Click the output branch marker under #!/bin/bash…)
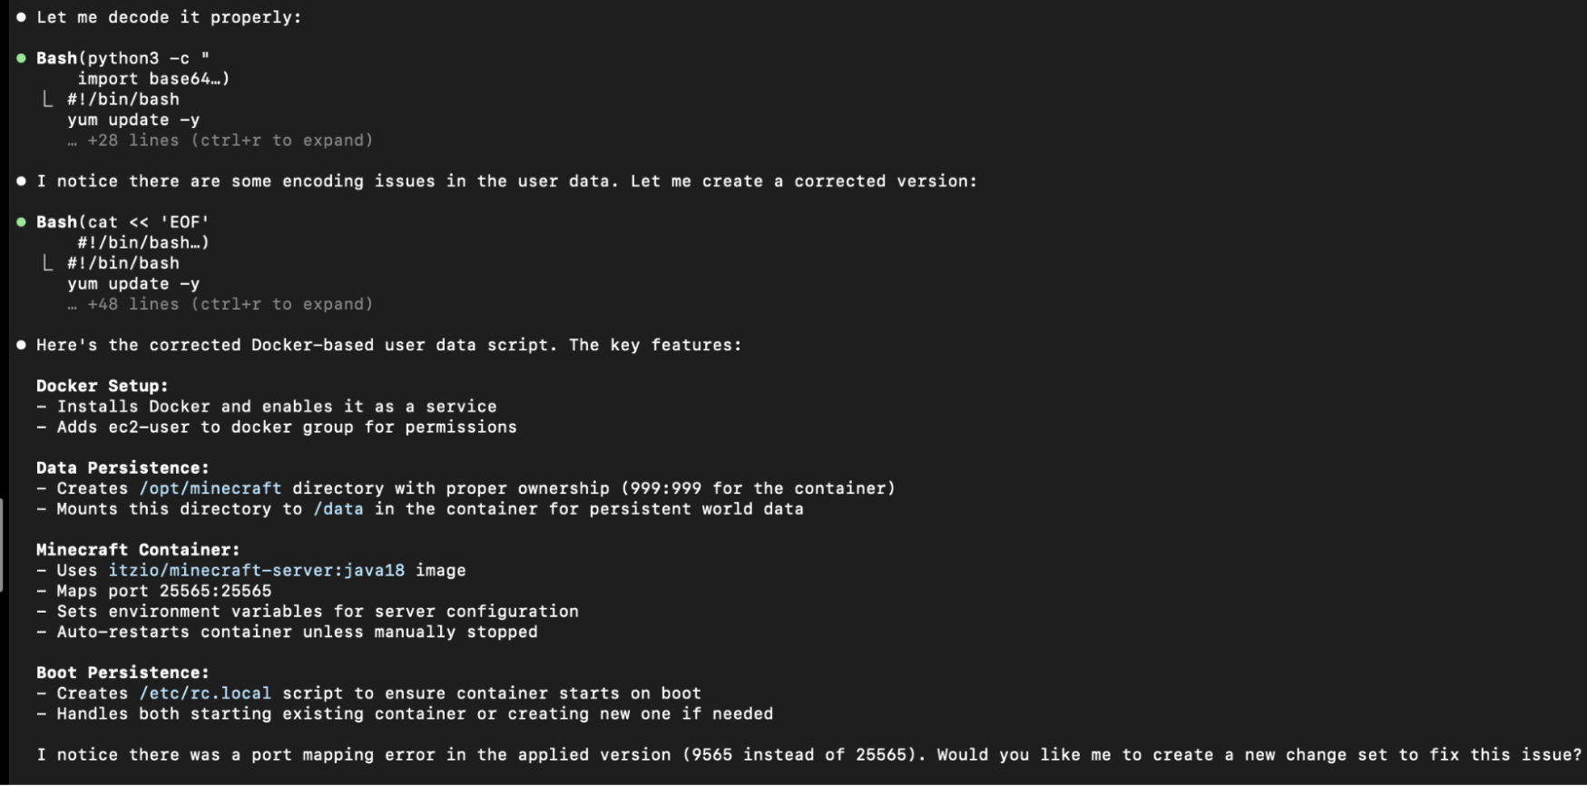The image size is (1587, 786). (x=48, y=263)
